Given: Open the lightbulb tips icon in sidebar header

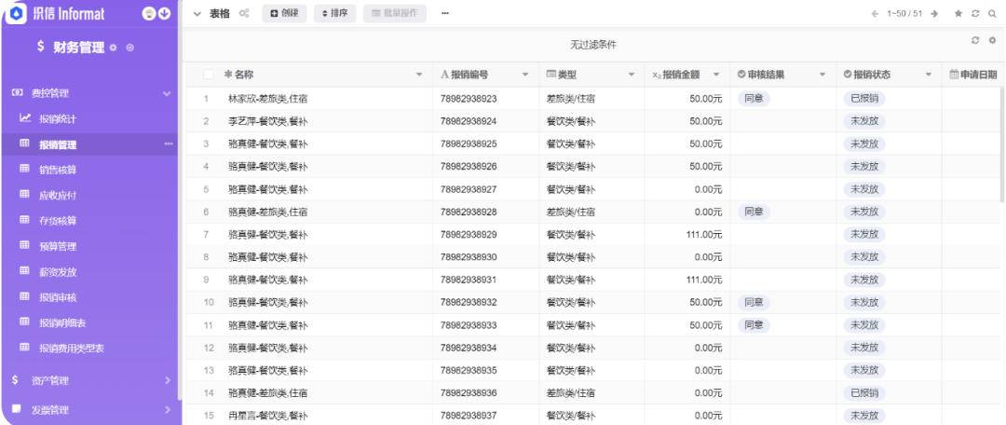Looking at the screenshot, I should (x=149, y=13).
